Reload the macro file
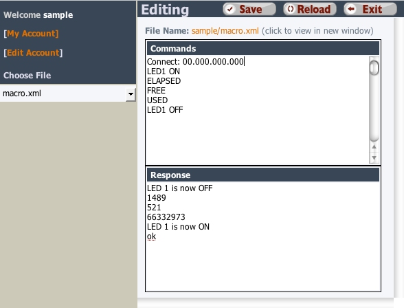The width and height of the screenshot is (404, 308). [310, 9]
